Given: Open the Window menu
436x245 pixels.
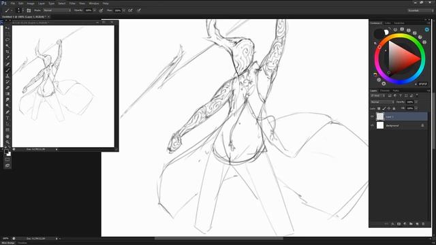Looking at the screenshot, I should point(94,3).
